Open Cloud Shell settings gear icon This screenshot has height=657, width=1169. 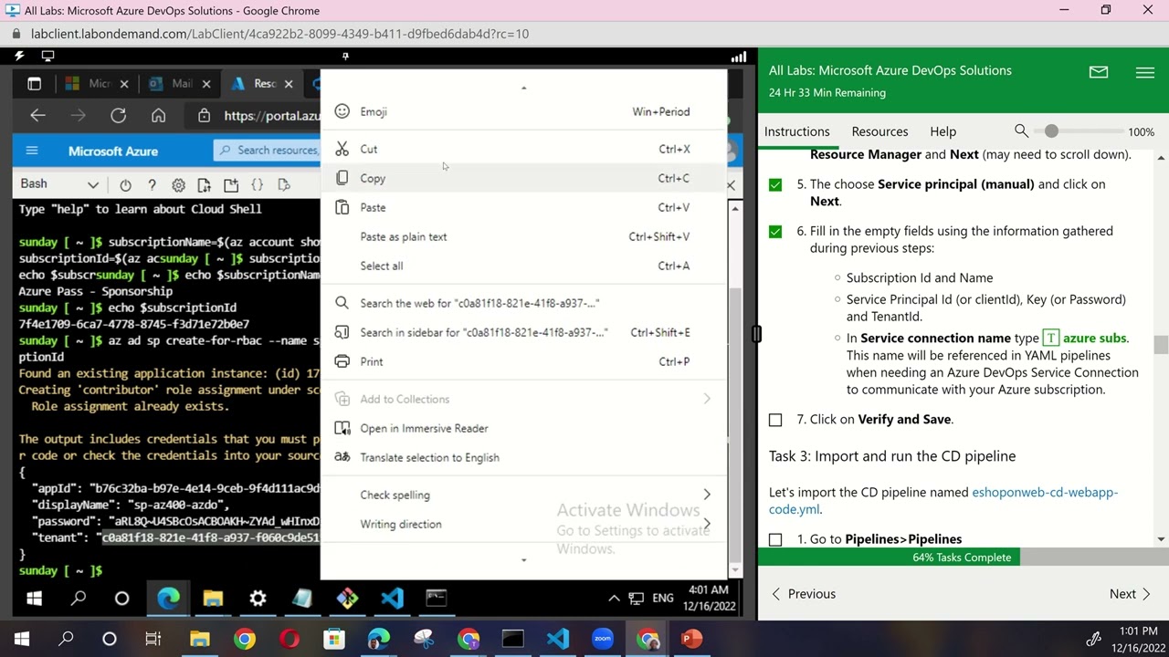178,185
